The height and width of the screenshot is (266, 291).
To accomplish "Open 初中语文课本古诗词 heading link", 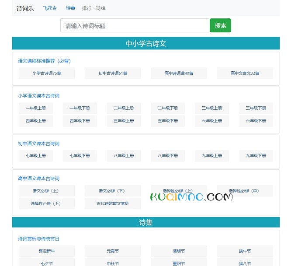I will pyautogui.click(x=38, y=143).
